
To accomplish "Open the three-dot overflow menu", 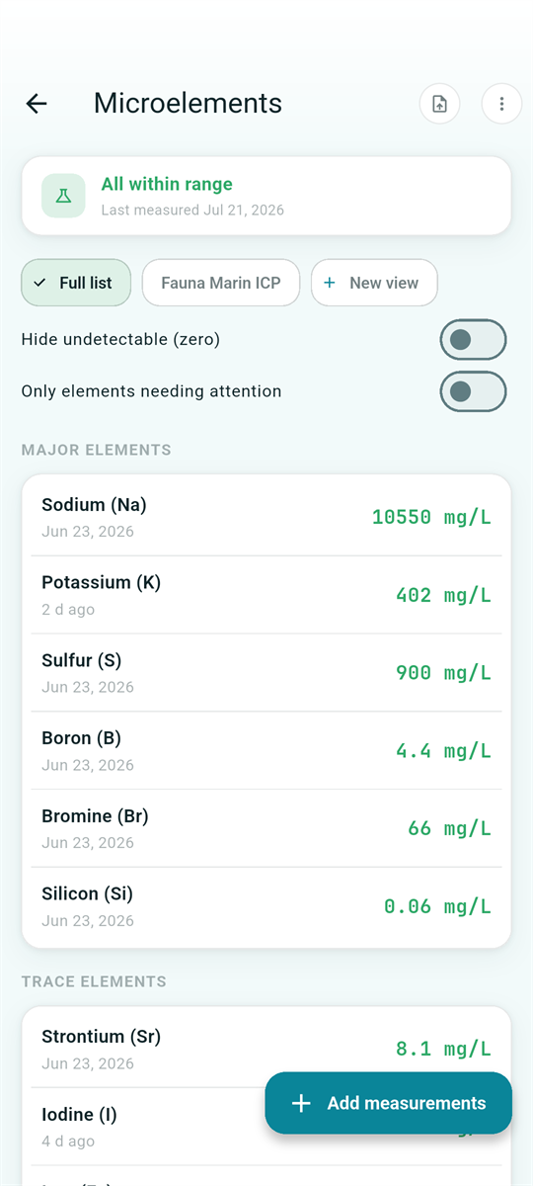I will coord(501,104).
